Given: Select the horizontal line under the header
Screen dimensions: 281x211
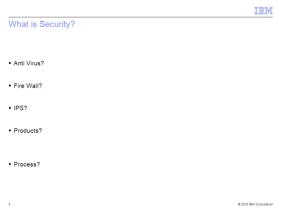Looking at the screenshot, I should tap(140, 17).
